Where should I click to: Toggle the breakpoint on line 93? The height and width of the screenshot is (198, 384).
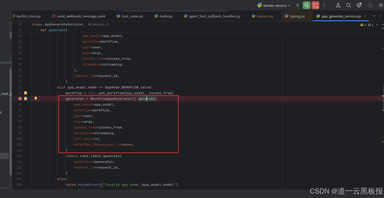(20, 99)
